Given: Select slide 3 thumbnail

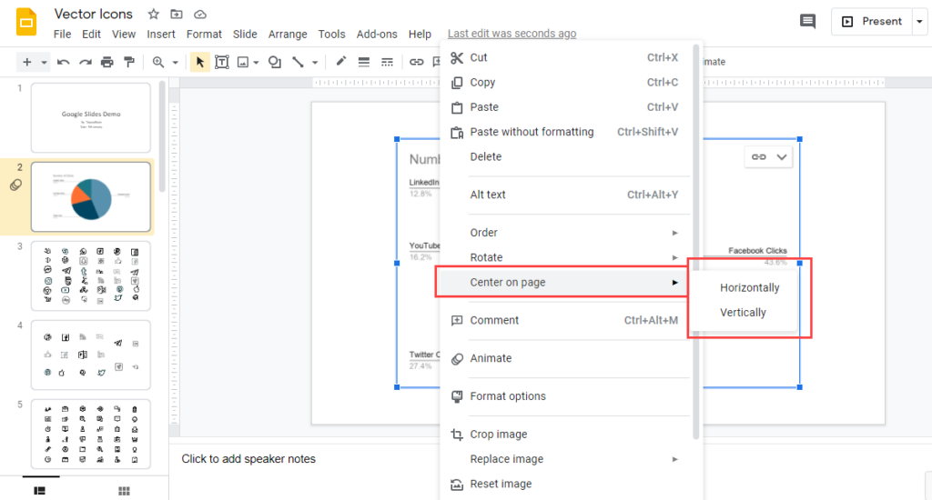Looking at the screenshot, I should pos(91,276).
